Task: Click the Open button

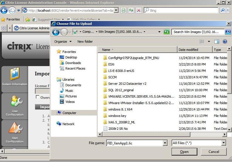Action: [x=184, y=152]
